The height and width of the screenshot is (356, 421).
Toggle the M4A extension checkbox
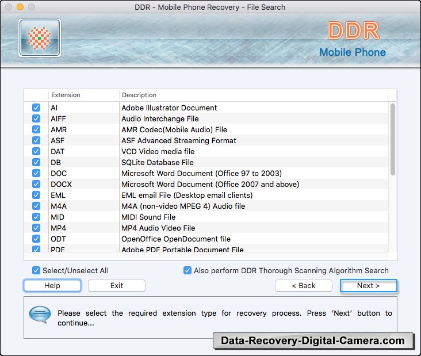pyautogui.click(x=36, y=206)
